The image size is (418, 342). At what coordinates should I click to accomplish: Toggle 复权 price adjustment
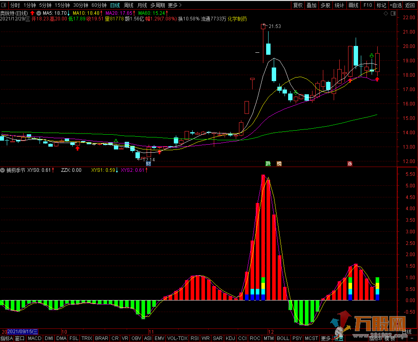298,5
